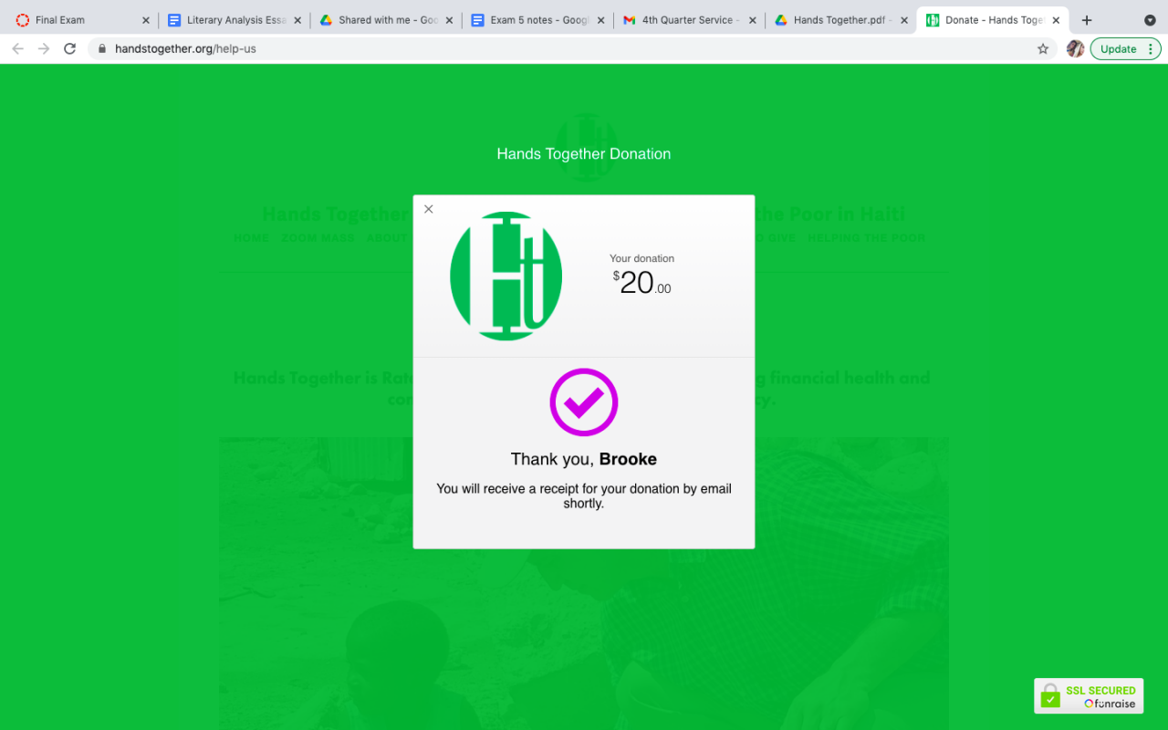Click the Thank you, Brooke message

click(584, 459)
